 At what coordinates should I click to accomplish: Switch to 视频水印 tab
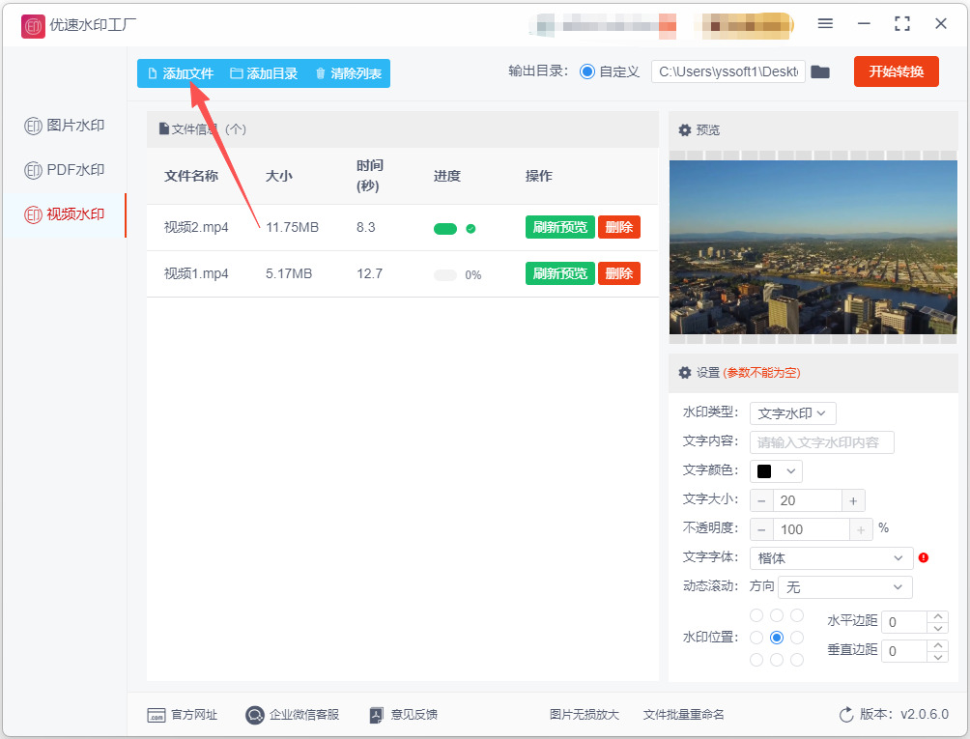(65, 214)
